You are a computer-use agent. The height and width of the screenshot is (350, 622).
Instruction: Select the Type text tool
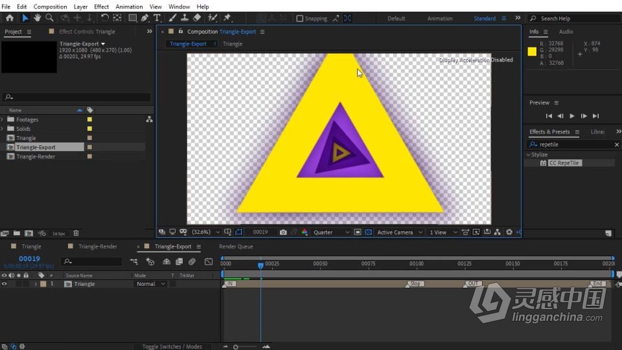pyautogui.click(x=157, y=18)
